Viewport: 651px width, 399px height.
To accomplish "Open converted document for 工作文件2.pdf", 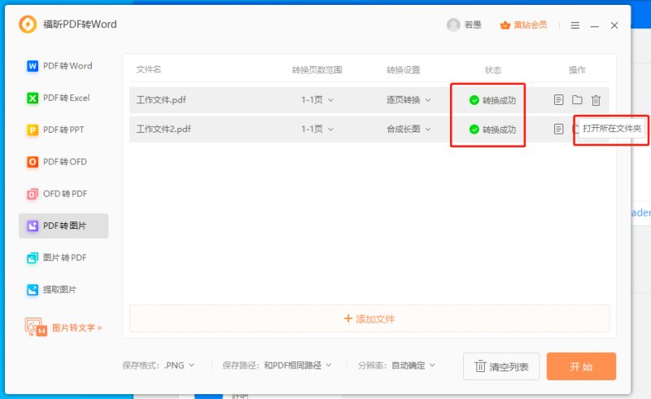I will pos(558,129).
